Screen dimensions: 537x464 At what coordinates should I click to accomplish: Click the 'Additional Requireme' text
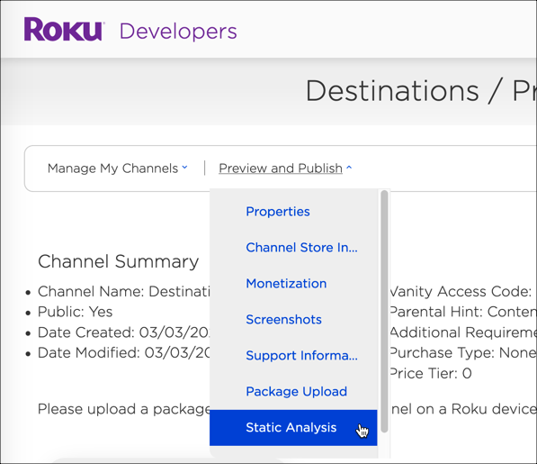tap(463, 332)
